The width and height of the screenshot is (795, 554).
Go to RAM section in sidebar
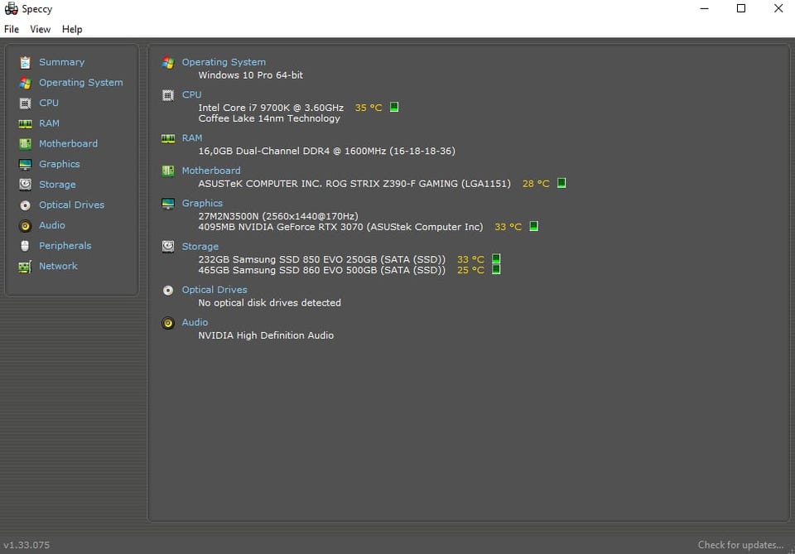(x=49, y=123)
